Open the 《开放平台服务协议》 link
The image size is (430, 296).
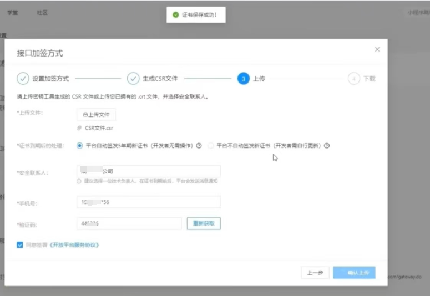(74, 245)
